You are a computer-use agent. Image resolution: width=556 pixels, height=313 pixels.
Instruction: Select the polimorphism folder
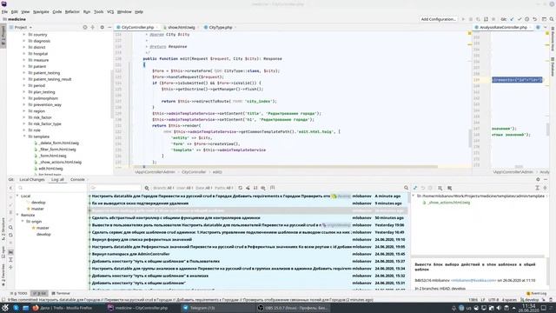click(45, 98)
